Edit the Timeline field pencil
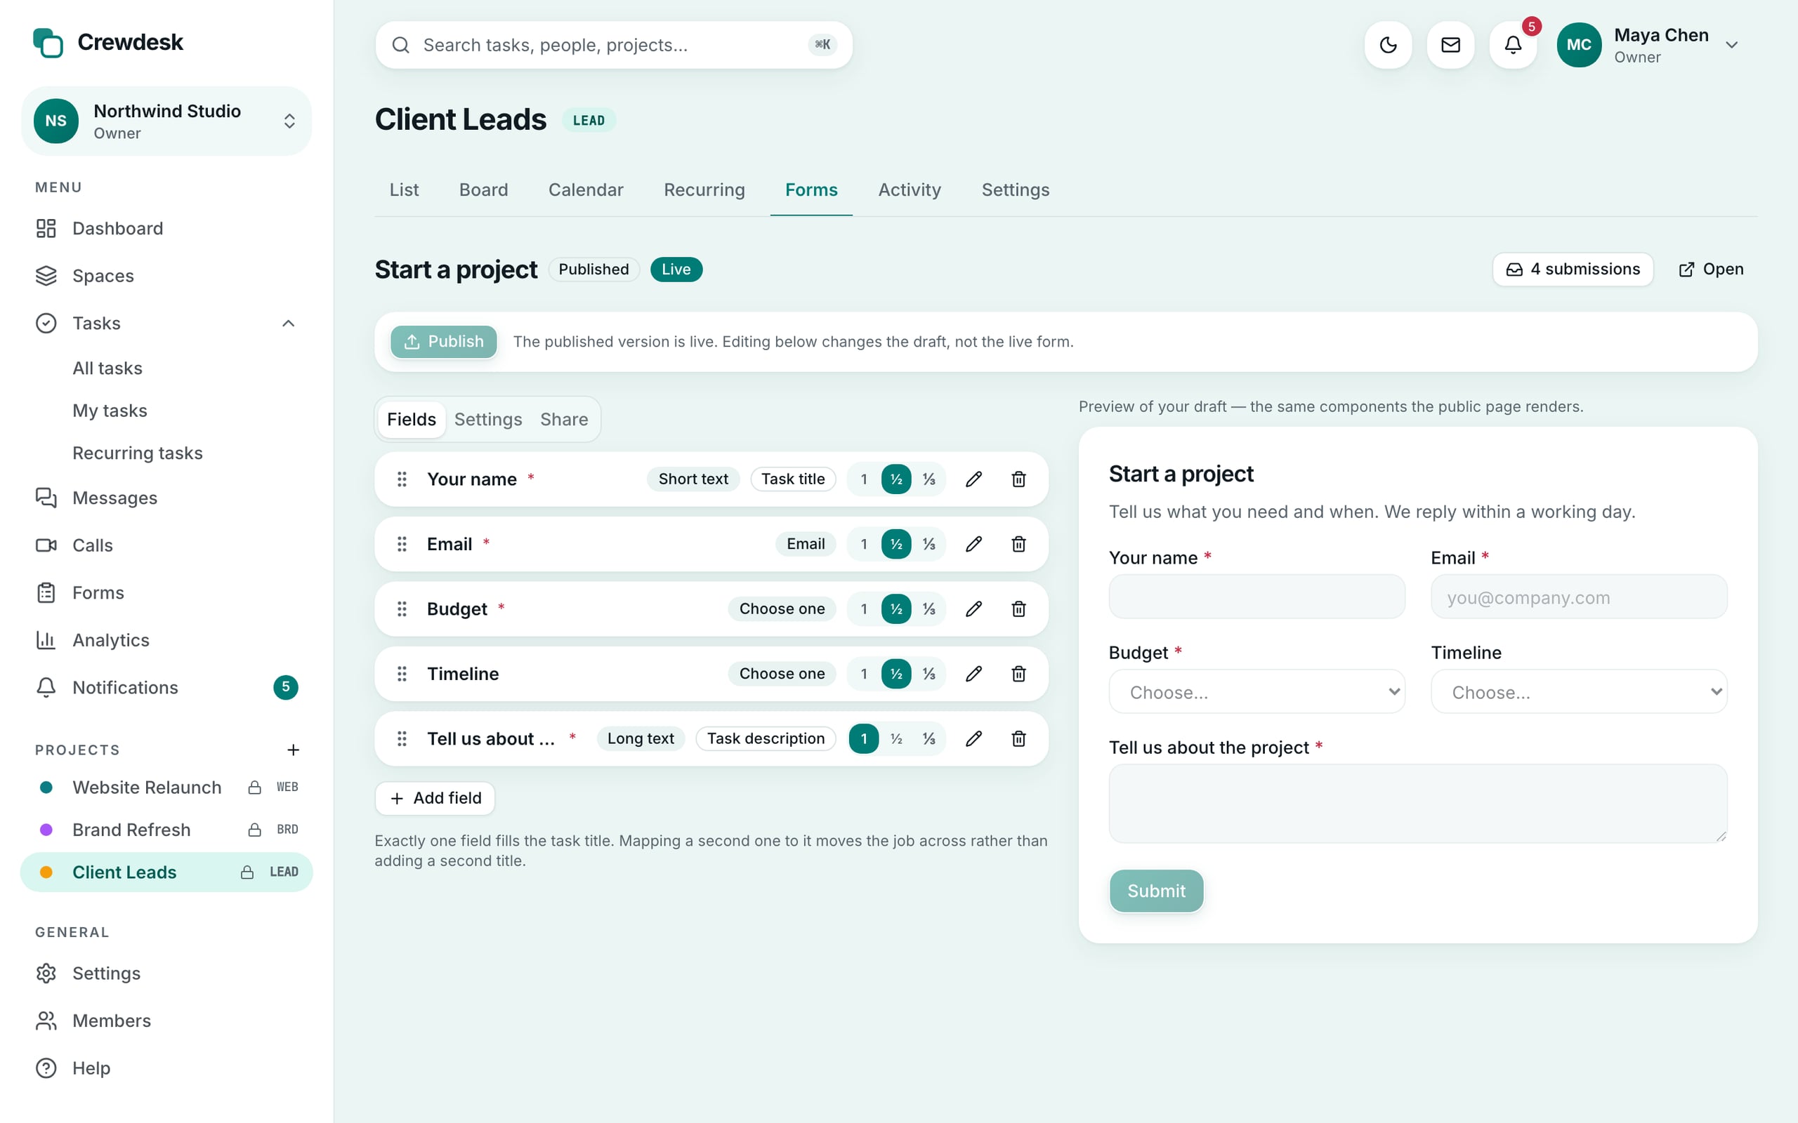1798x1123 pixels. 974,674
